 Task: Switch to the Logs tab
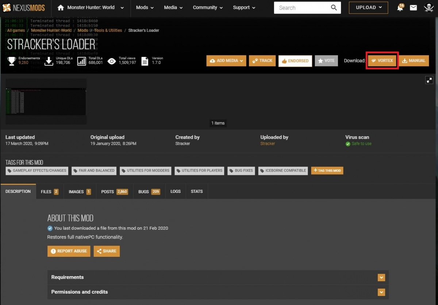pyautogui.click(x=176, y=192)
